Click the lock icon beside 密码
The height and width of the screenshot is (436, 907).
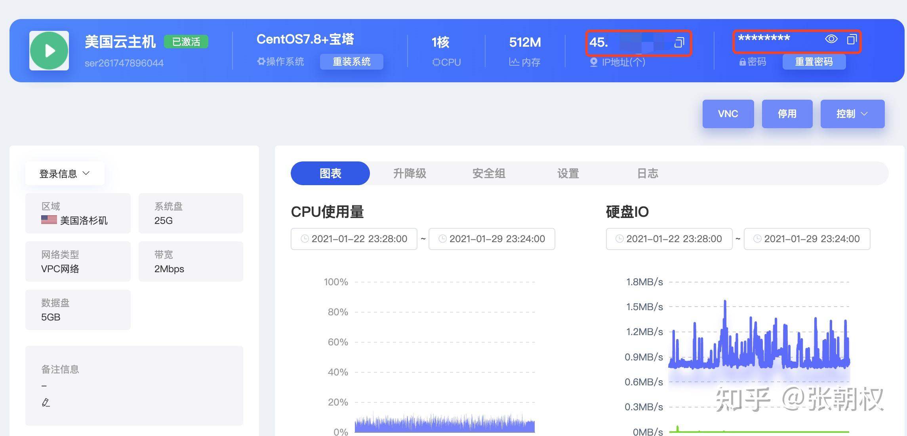pyautogui.click(x=743, y=62)
